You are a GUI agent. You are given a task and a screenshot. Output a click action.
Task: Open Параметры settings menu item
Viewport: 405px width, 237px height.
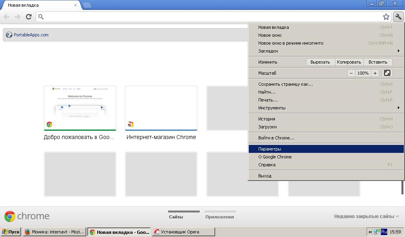click(x=326, y=149)
